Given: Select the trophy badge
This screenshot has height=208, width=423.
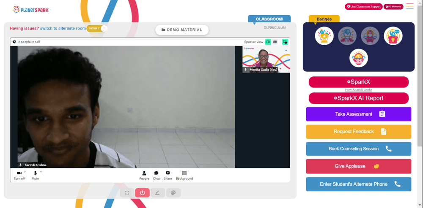Looking at the screenshot, I should tap(324, 36).
